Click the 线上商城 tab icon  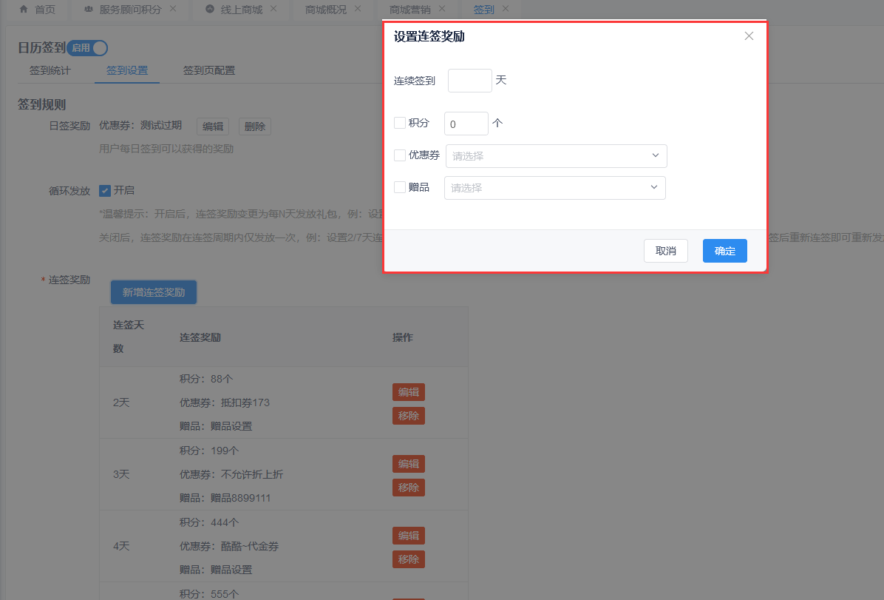(x=210, y=9)
